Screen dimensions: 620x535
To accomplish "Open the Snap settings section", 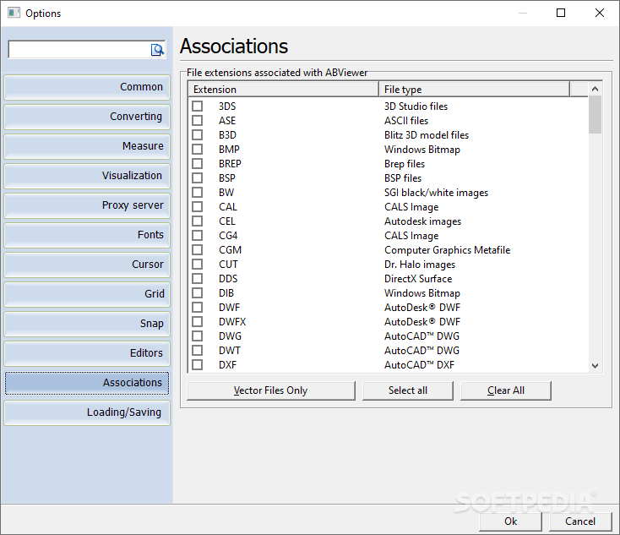I will [87, 324].
